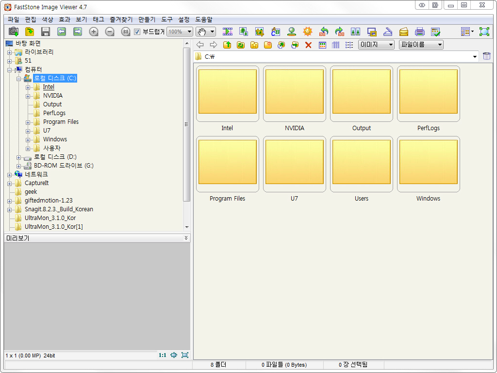Rotate left 90 degrees icon
The height and width of the screenshot is (373, 497).
pos(324,32)
